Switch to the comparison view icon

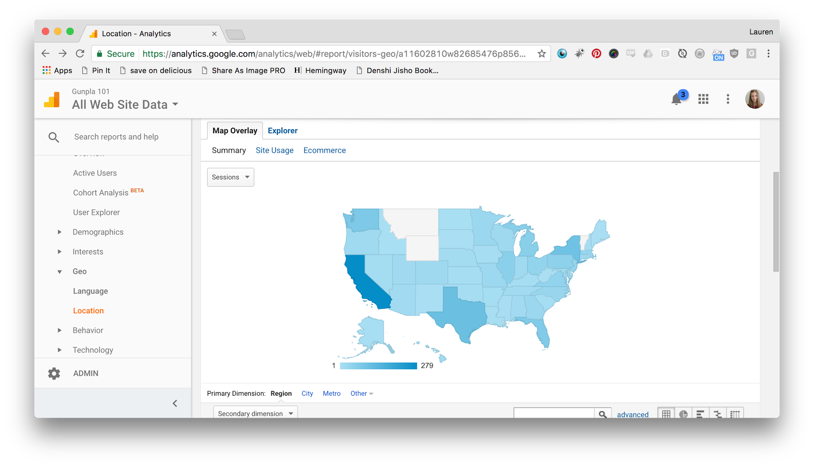pos(718,414)
